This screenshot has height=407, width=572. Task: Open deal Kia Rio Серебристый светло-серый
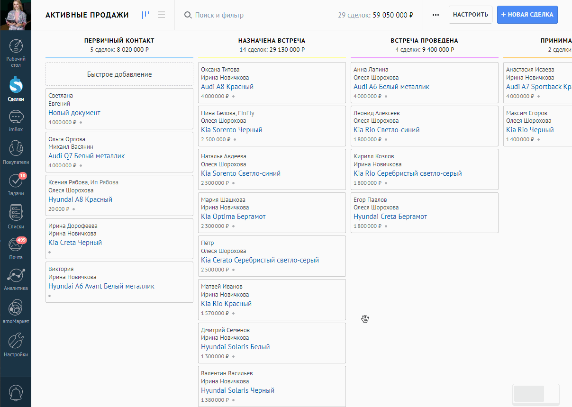coord(408,173)
